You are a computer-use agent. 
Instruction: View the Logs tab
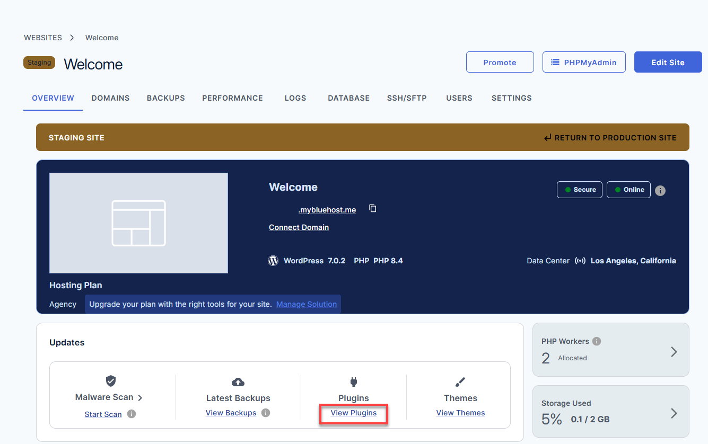295,98
